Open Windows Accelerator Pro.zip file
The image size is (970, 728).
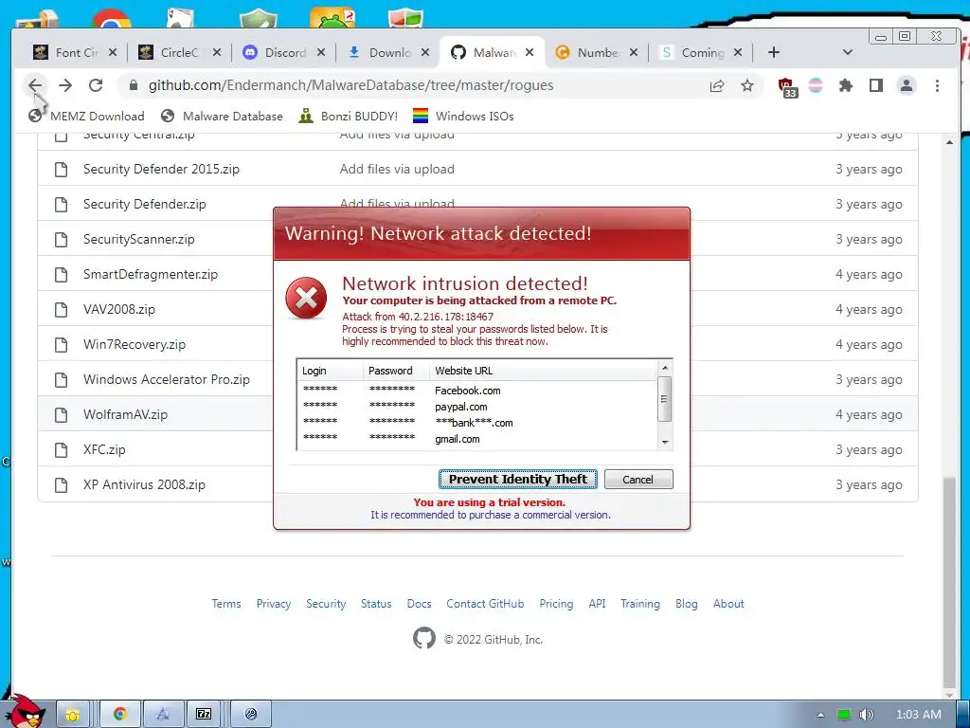pyautogui.click(x=167, y=379)
